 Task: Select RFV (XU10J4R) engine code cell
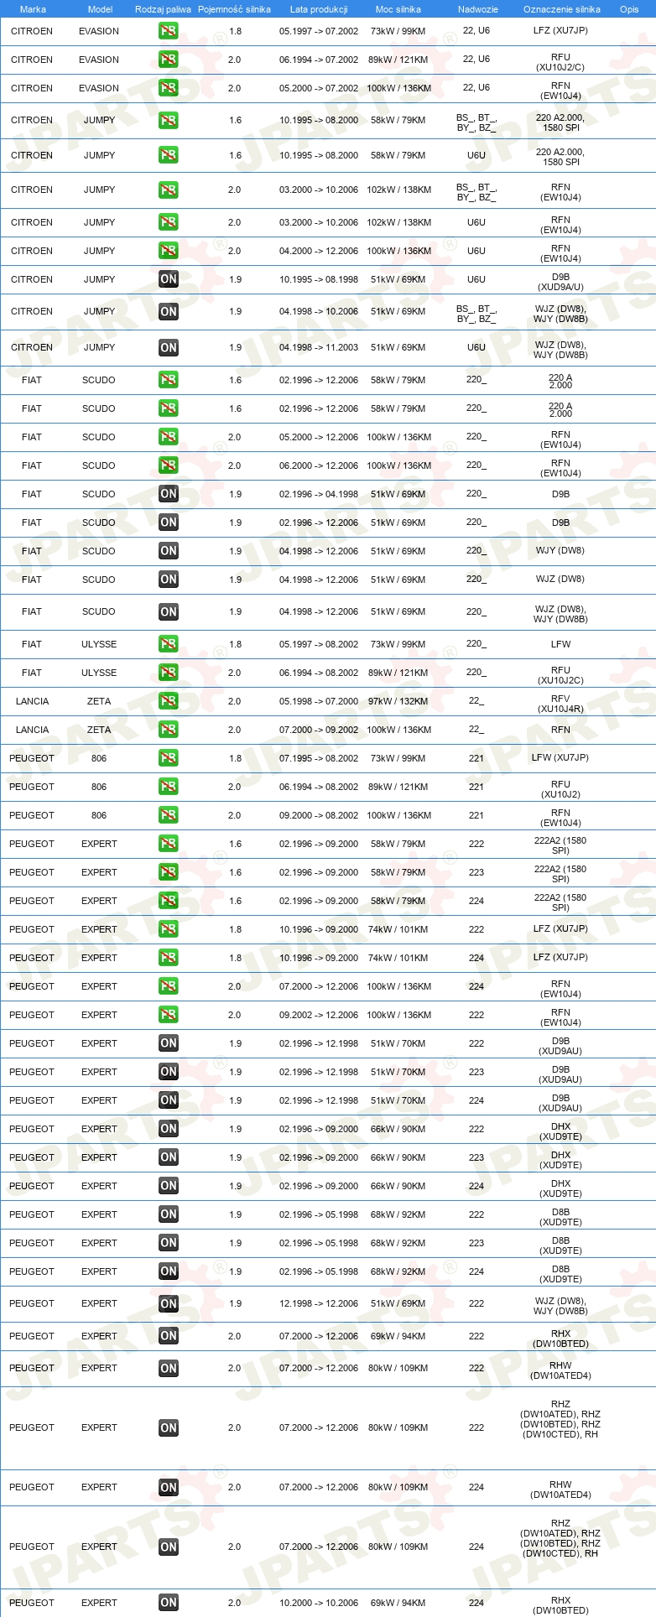coord(560,704)
